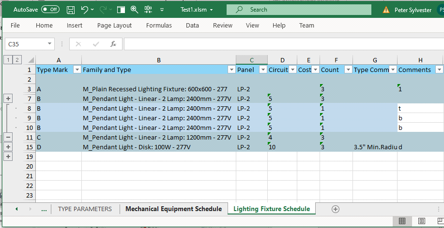Switch to Normal view icon
The height and width of the screenshot is (228, 444).
[x=402, y=221]
